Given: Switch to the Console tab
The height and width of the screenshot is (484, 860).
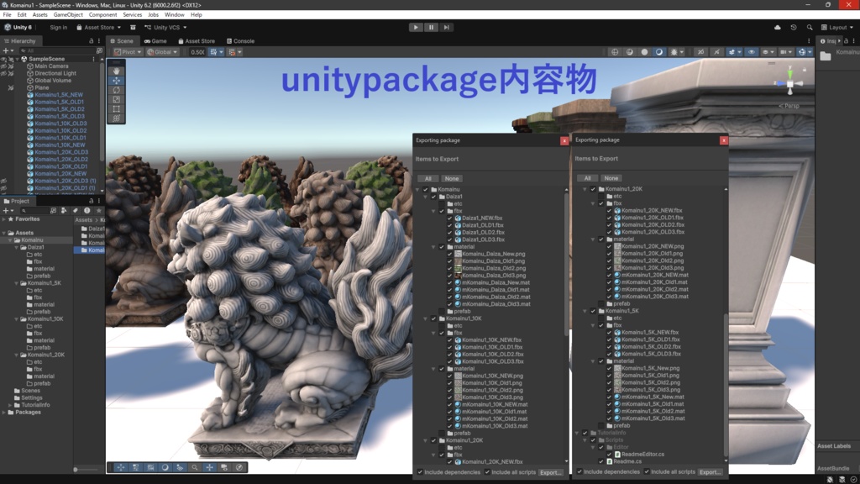Looking at the screenshot, I should pyautogui.click(x=240, y=41).
